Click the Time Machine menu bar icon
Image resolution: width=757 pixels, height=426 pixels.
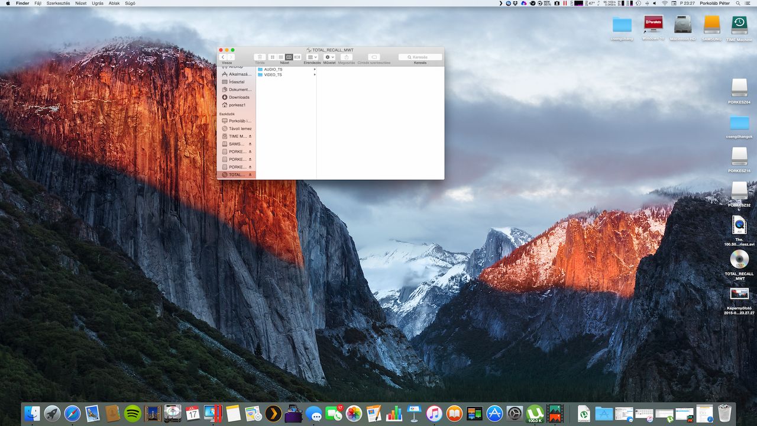pos(638,4)
